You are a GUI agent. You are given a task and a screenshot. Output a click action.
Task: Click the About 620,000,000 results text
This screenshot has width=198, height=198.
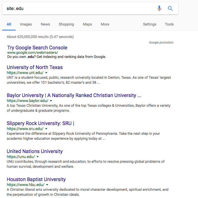point(40,37)
